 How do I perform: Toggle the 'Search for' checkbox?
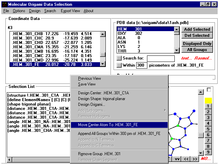tap(119, 58)
